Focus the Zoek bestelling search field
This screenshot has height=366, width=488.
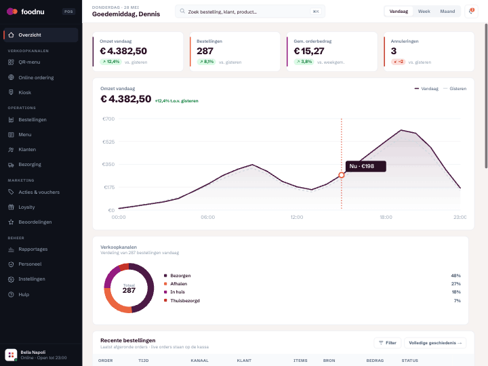250,12
